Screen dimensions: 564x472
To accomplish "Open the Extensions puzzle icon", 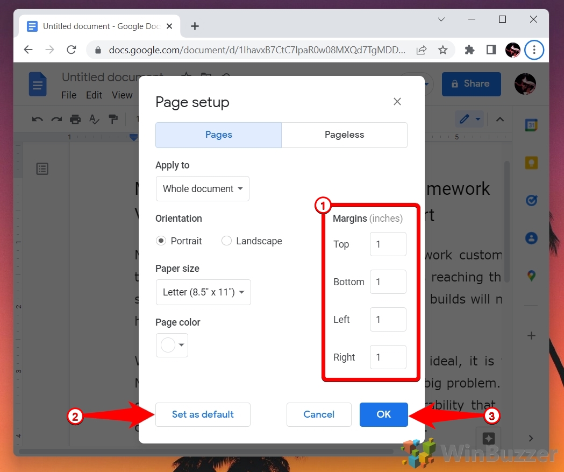I will [469, 50].
